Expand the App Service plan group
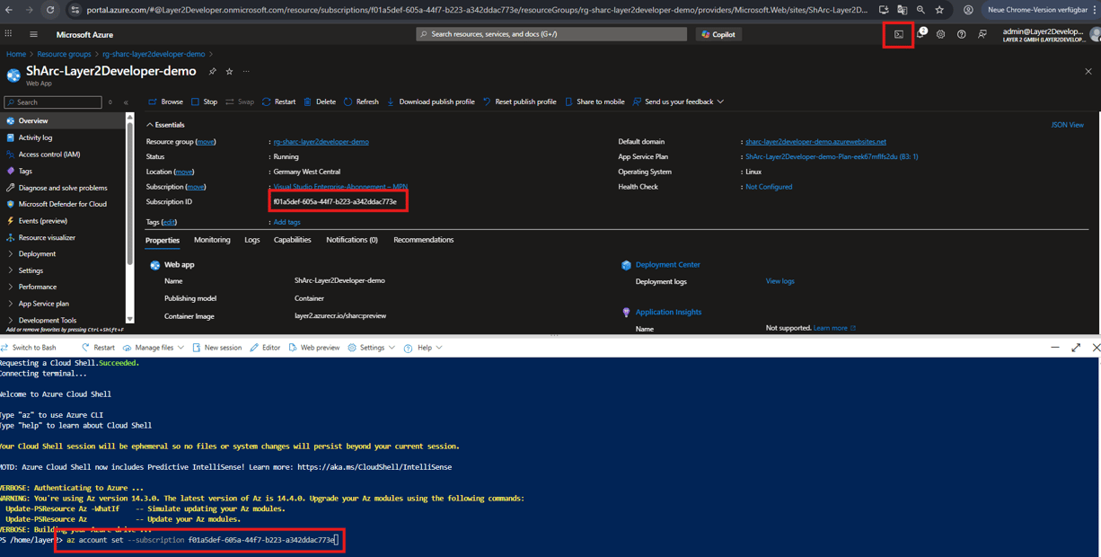 (x=43, y=304)
